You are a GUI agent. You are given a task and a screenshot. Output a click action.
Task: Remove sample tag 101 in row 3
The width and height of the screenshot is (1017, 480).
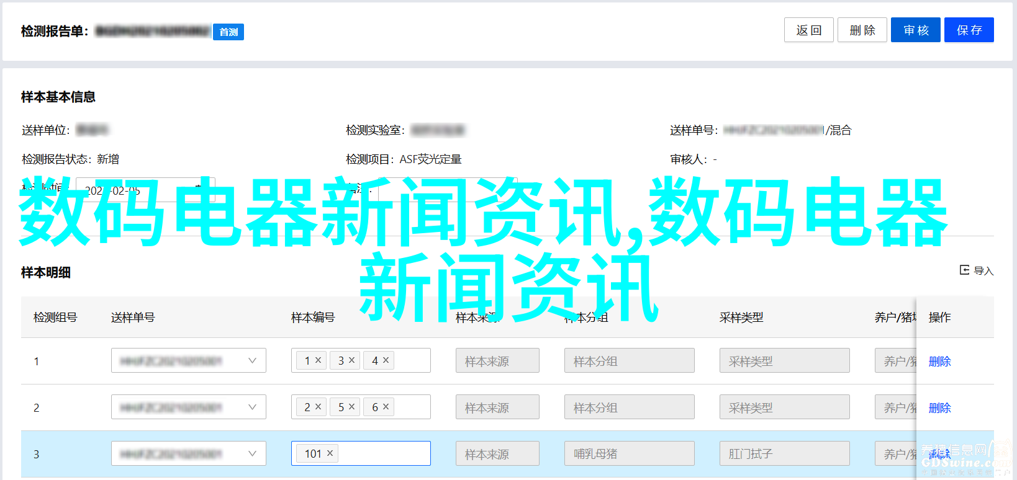tap(330, 453)
